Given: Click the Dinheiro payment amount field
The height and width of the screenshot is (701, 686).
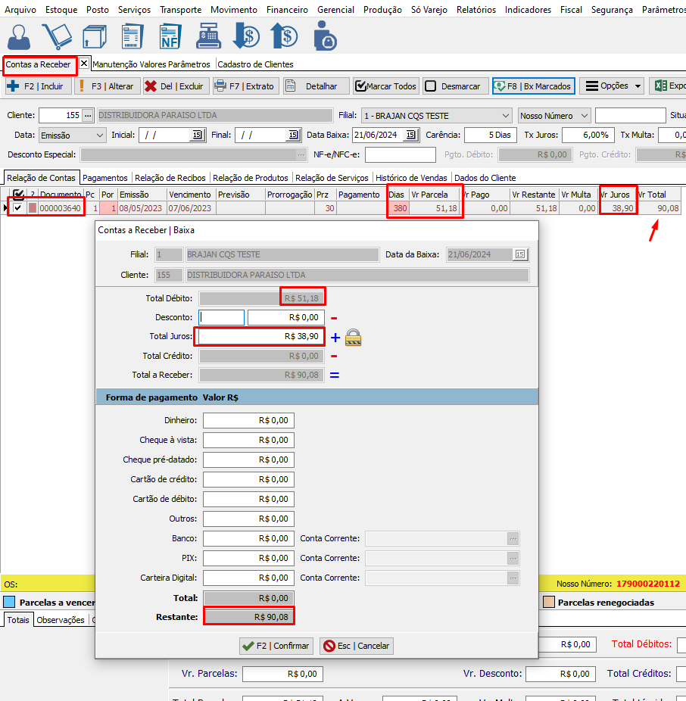Looking at the screenshot, I should click(x=248, y=420).
